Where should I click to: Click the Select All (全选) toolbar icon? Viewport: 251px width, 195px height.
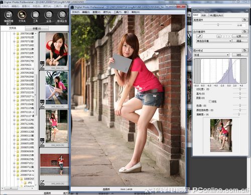click(49, 15)
